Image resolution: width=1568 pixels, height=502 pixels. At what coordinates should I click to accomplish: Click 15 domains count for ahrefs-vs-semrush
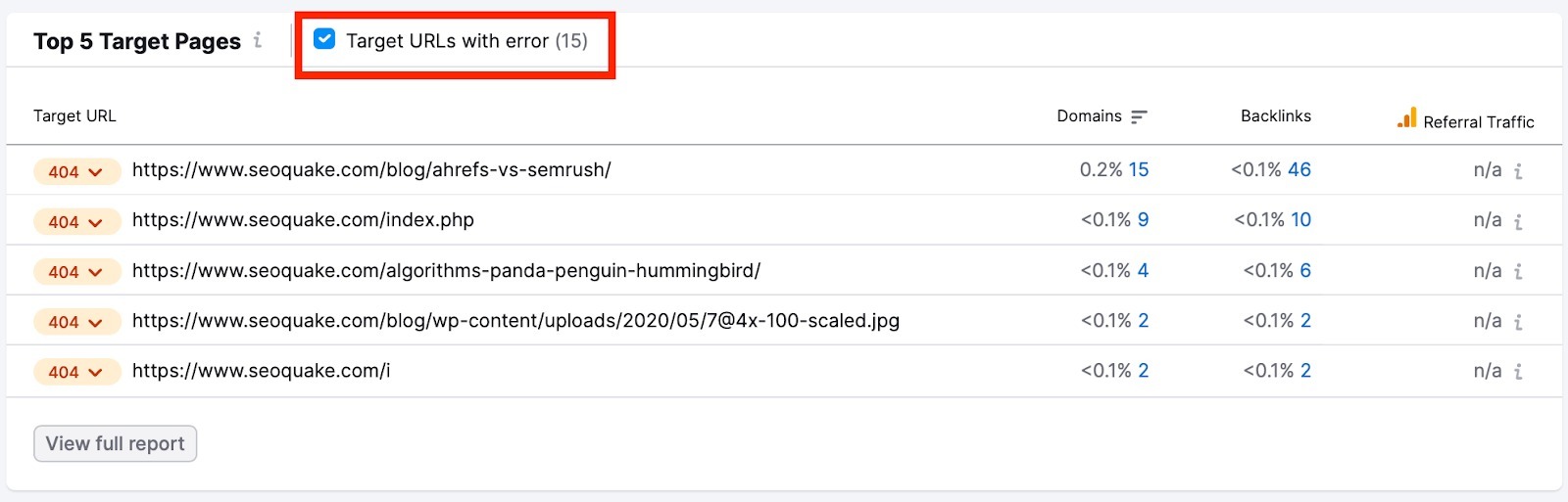[1139, 169]
